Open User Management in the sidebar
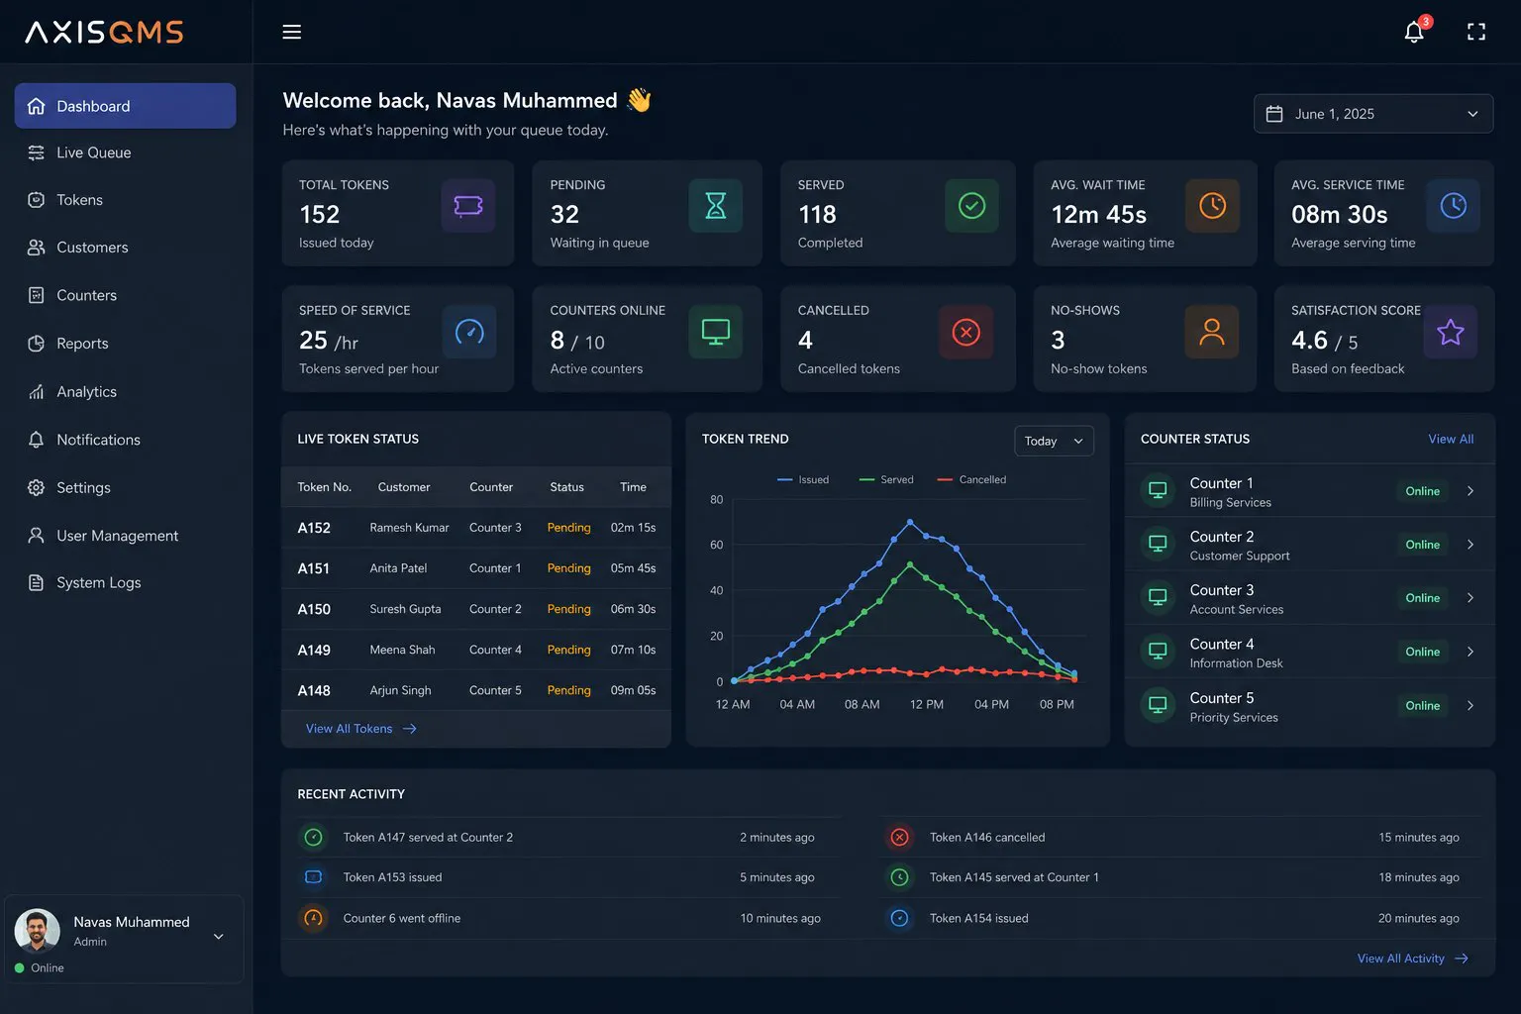Image resolution: width=1521 pixels, height=1014 pixels. click(125, 536)
